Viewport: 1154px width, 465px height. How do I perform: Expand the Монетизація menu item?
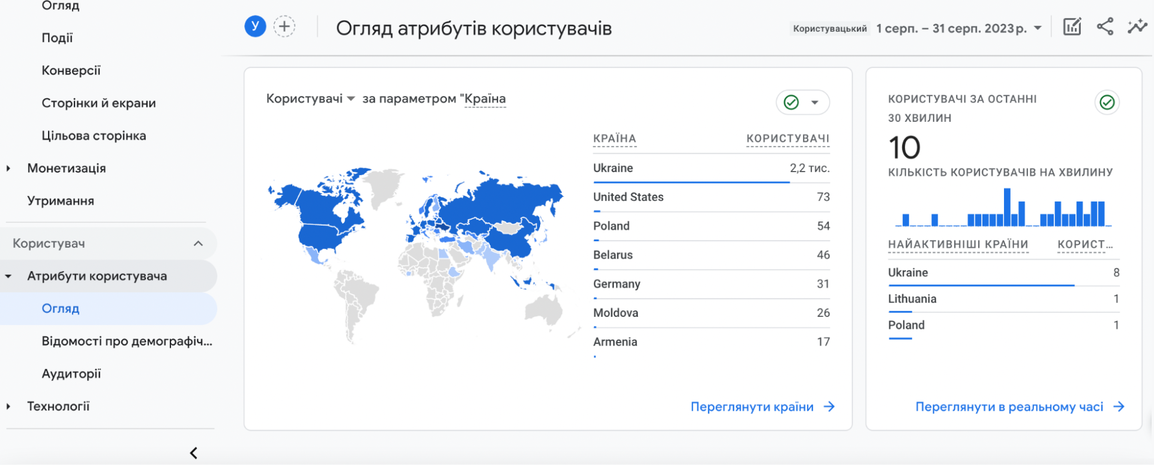8,169
